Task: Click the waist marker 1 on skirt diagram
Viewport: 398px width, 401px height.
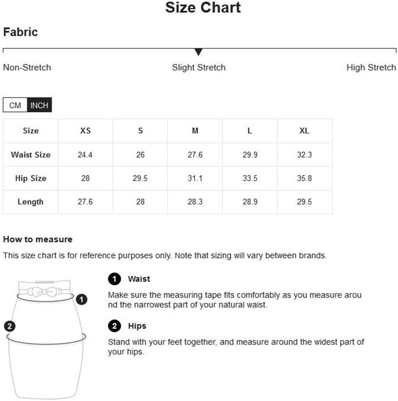Action: pos(81,299)
